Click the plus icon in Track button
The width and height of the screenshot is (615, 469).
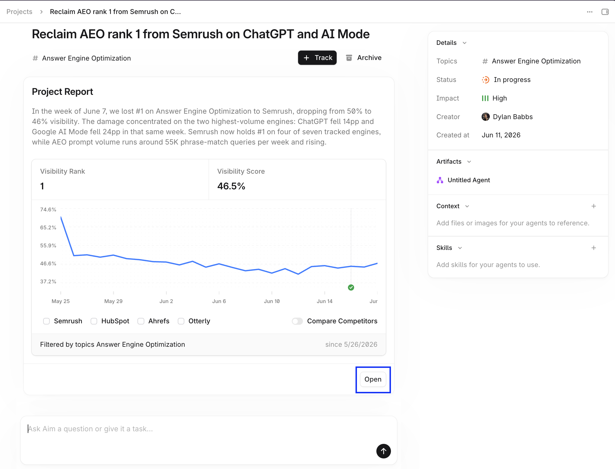pos(306,58)
